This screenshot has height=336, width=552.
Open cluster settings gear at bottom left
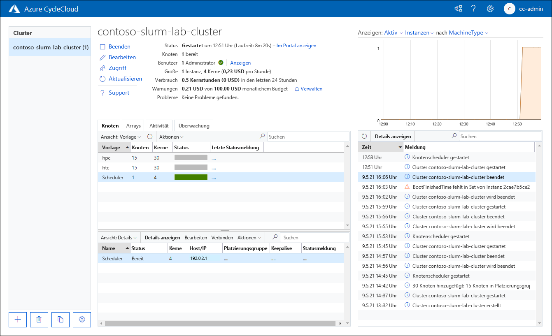point(82,320)
